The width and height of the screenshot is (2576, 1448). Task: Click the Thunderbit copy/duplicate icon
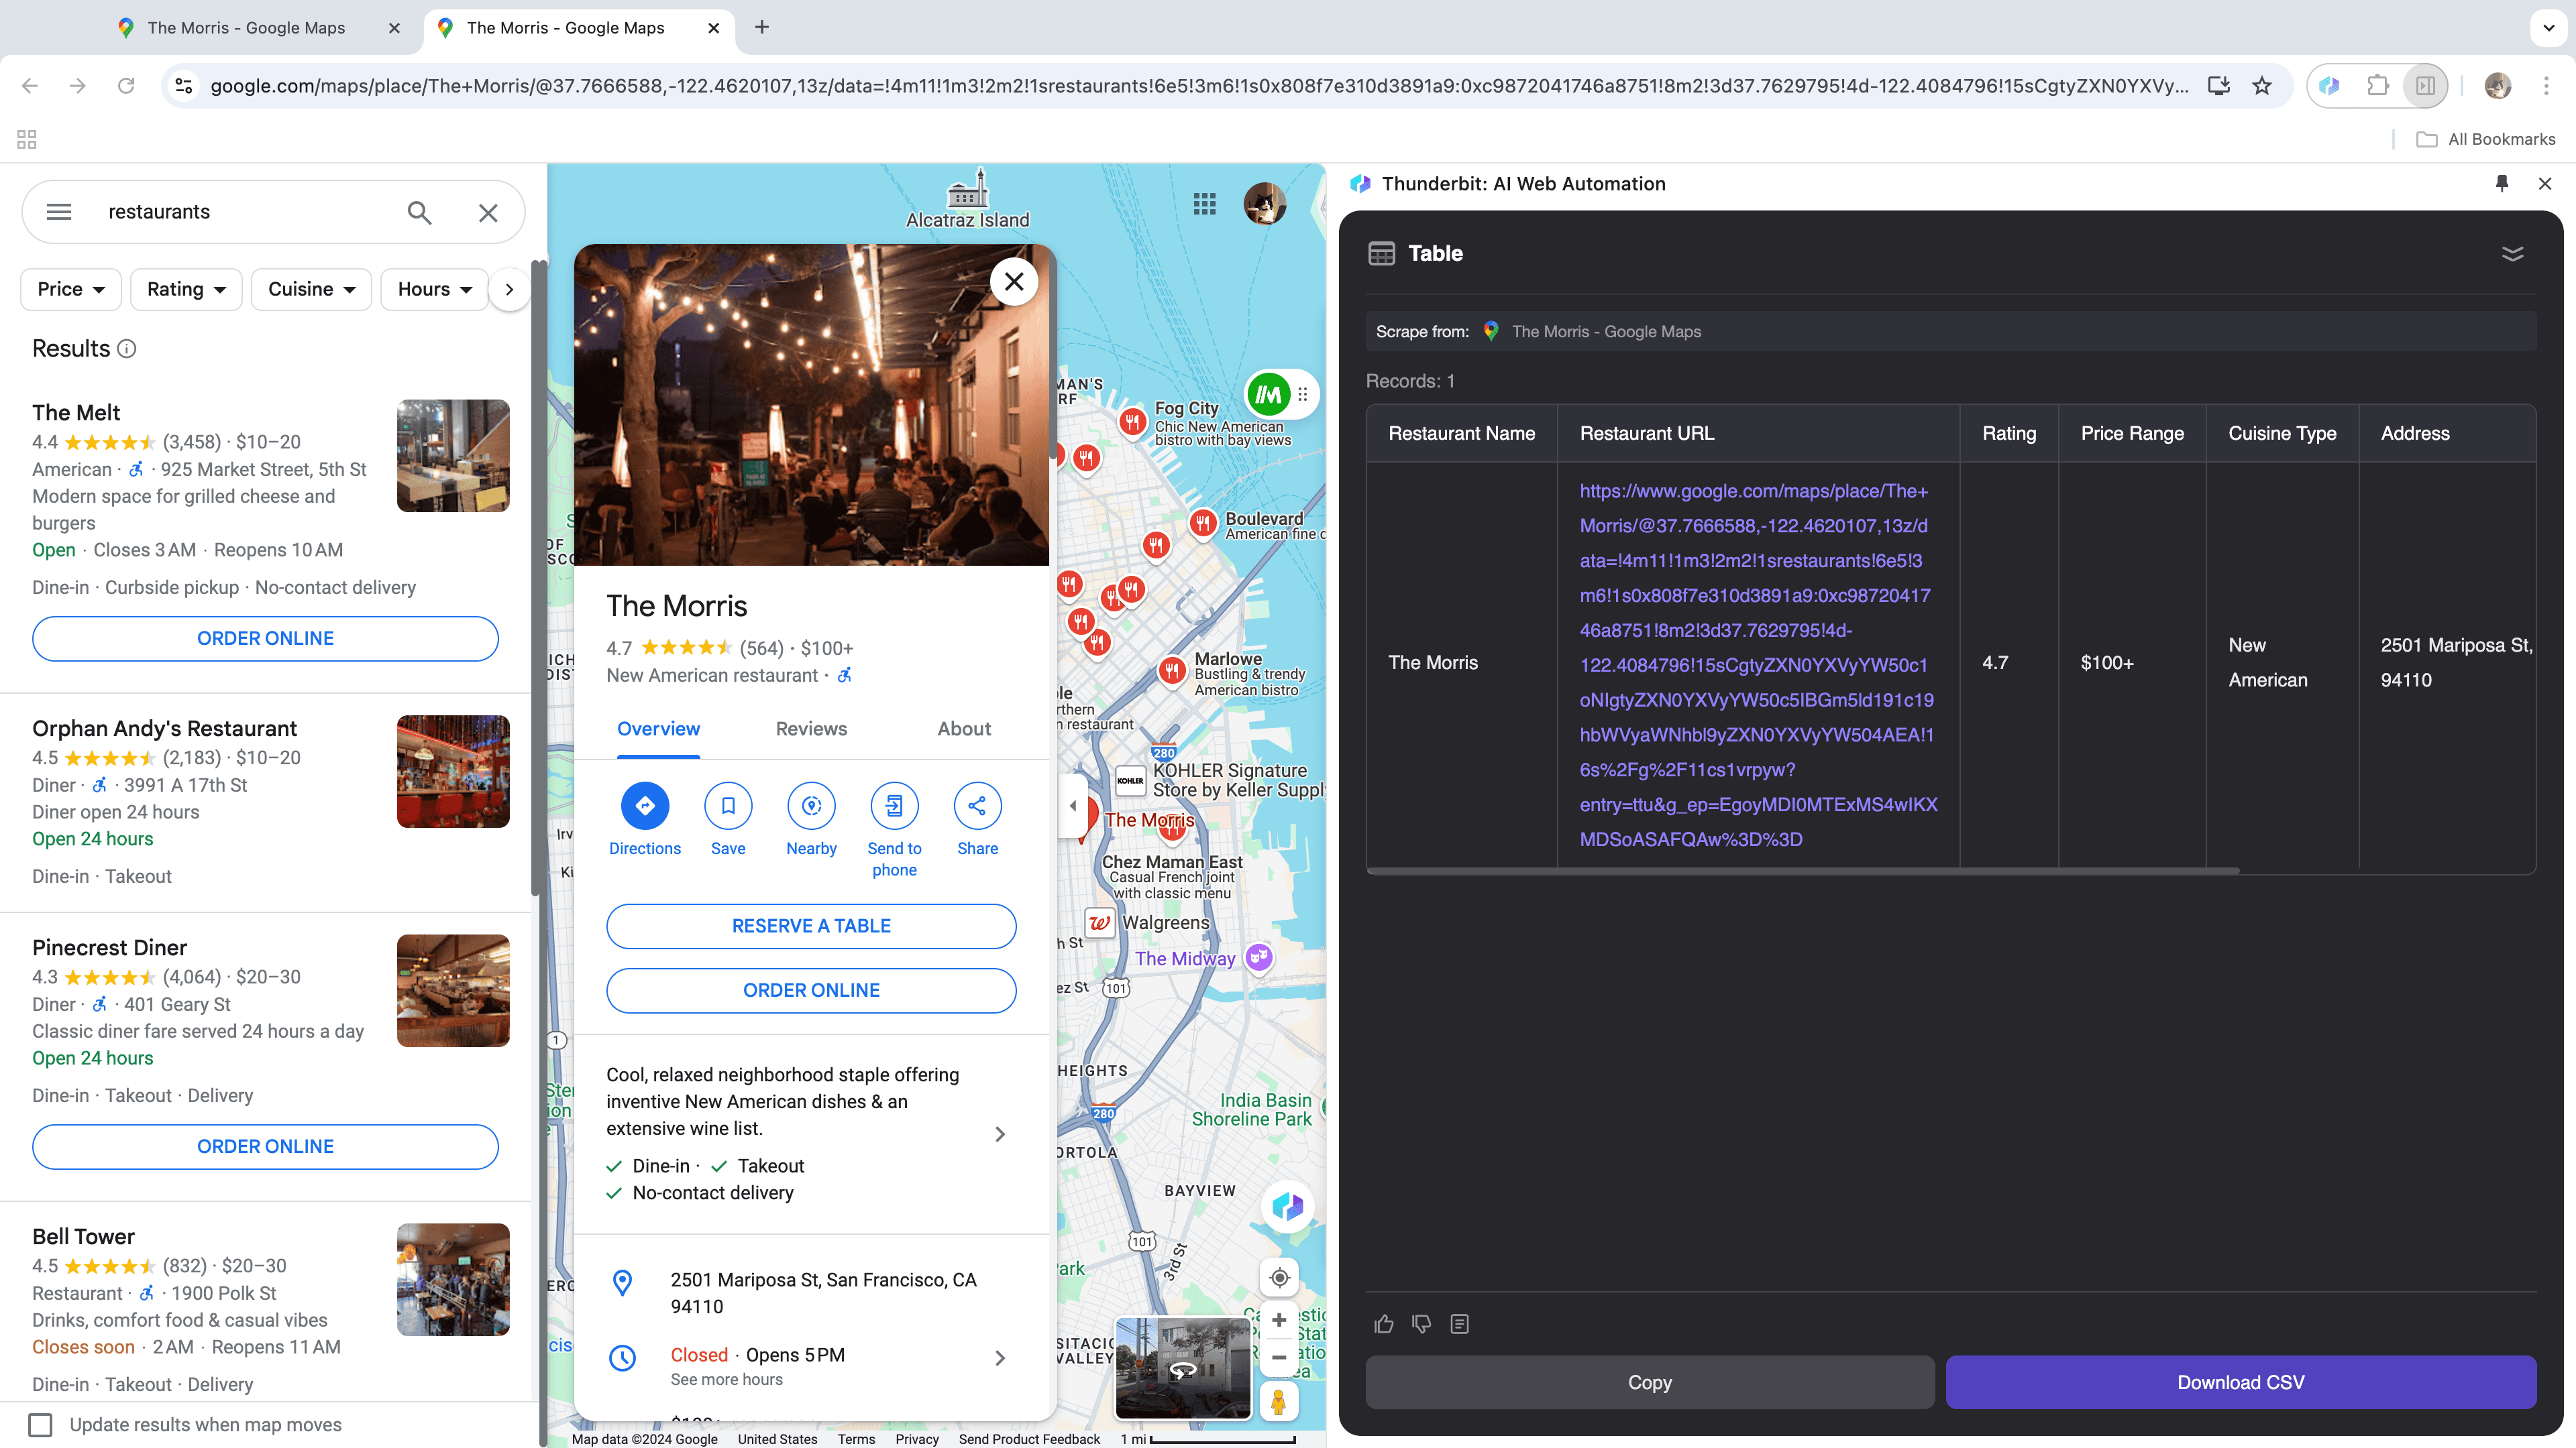point(1460,1324)
